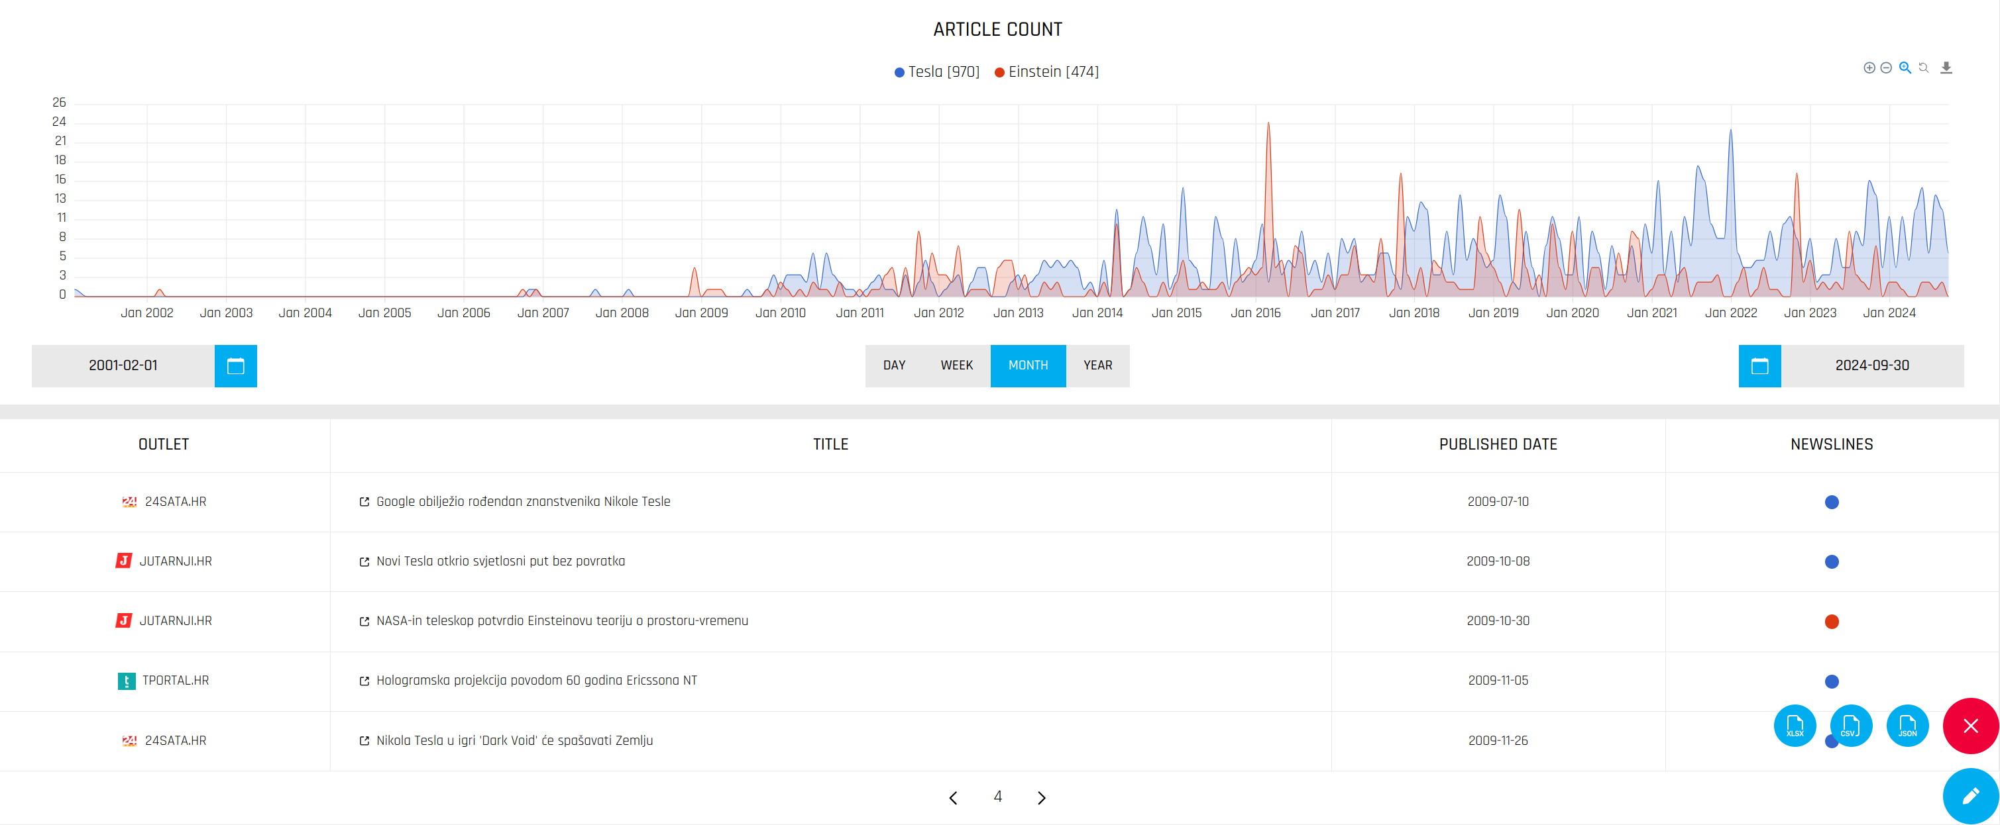The width and height of the screenshot is (2000, 825).
Task: Open NASA-in teleskop Einstein article link
Action: coord(561,621)
